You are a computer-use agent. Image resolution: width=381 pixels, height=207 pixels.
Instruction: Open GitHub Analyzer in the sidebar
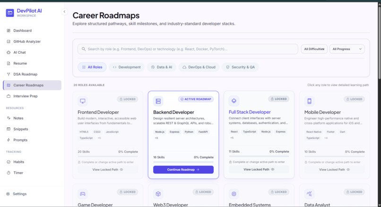pos(32,42)
